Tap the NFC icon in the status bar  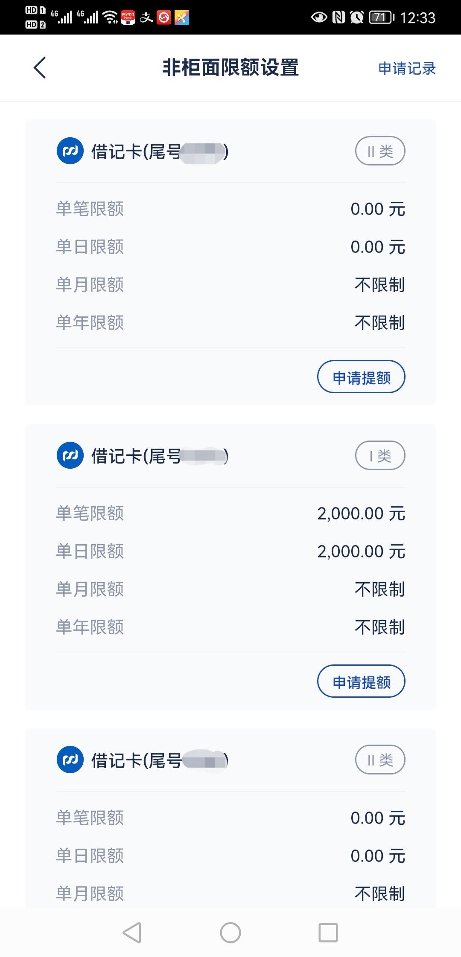338,17
